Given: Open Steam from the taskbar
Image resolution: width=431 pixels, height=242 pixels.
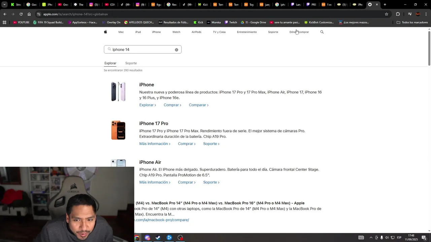Looking at the screenshot, I should [x=158, y=238].
